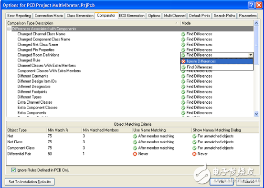Open Changed Room Definitions mode dropdown arrow
Viewport: 264px width, 188px height.
point(251,55)
